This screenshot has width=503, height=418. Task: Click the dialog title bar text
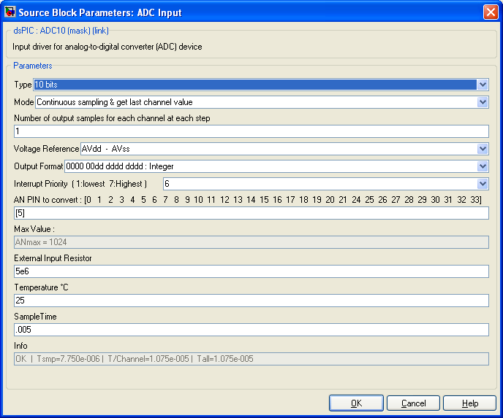pyautogui.click(x=100, y=12)
